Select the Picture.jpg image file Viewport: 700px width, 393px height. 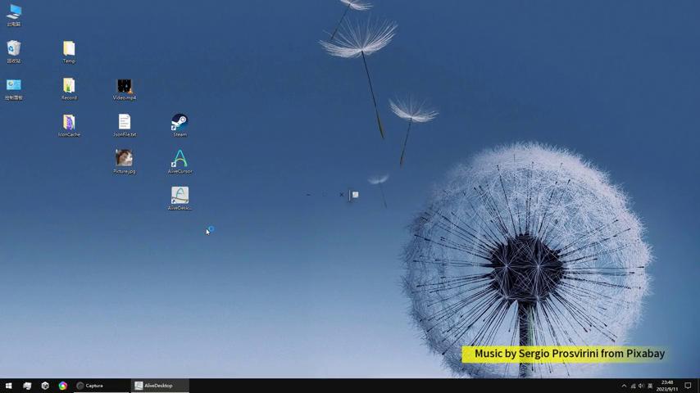pyautogui.click(x=125, y=159)
